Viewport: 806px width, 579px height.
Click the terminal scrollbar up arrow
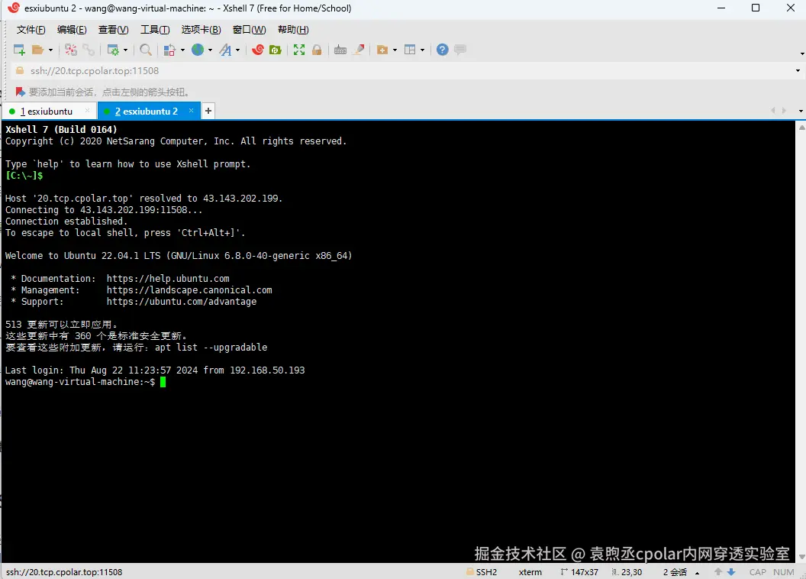801,127
